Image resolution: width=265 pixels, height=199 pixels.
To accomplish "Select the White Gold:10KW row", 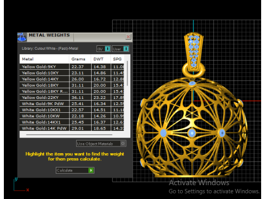I will tap(72, 116).
